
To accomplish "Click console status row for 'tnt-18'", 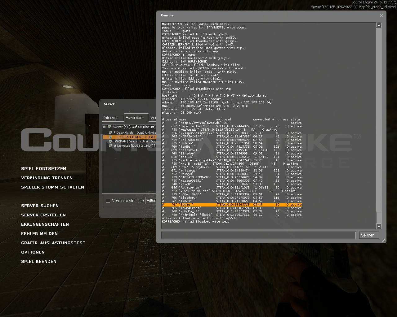I will (232, 157).
